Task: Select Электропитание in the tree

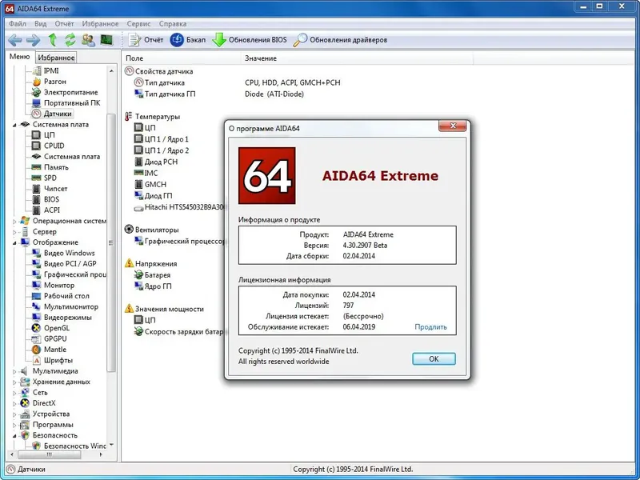Action: [70, 92]
